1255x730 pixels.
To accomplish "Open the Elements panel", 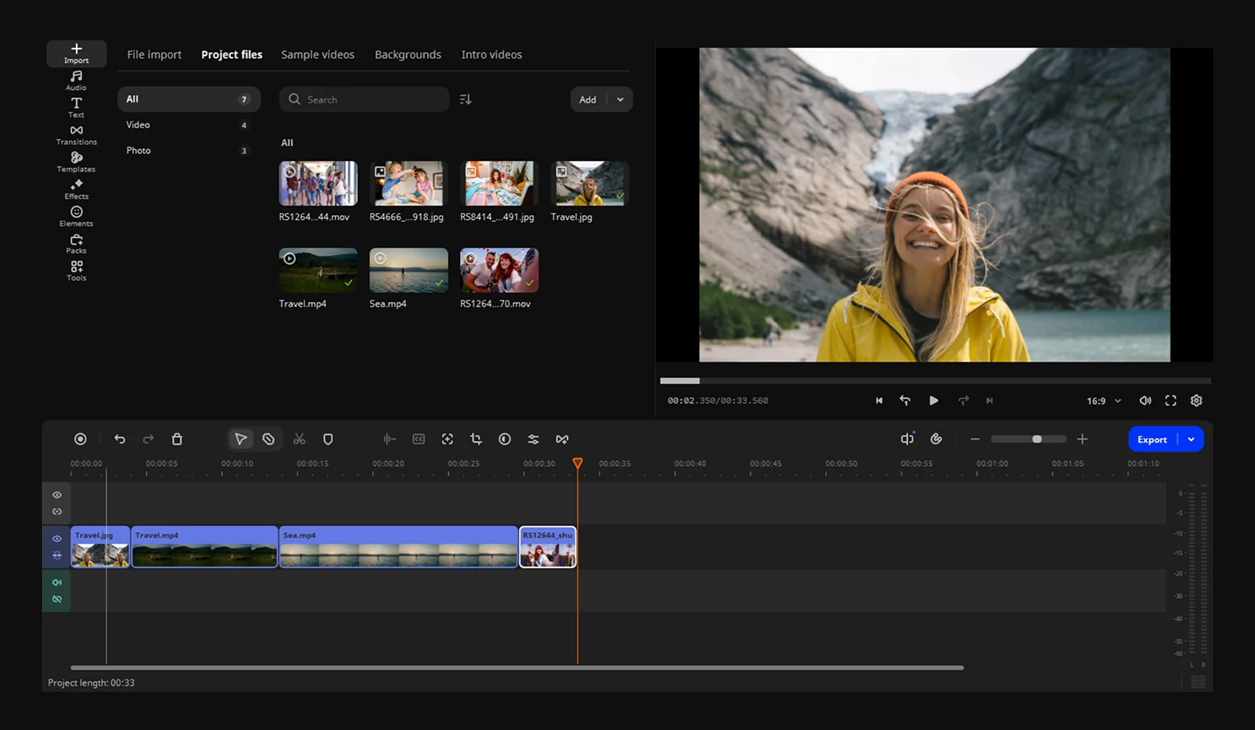I will pos(76,217).
